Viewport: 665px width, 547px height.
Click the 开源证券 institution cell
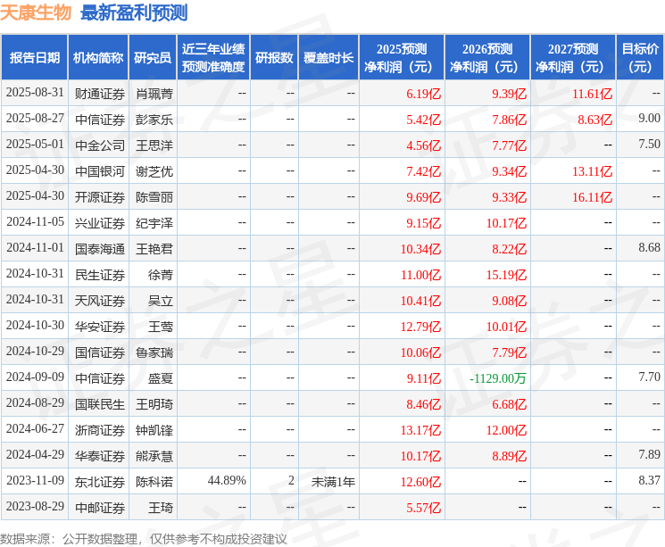click(100, 197)
